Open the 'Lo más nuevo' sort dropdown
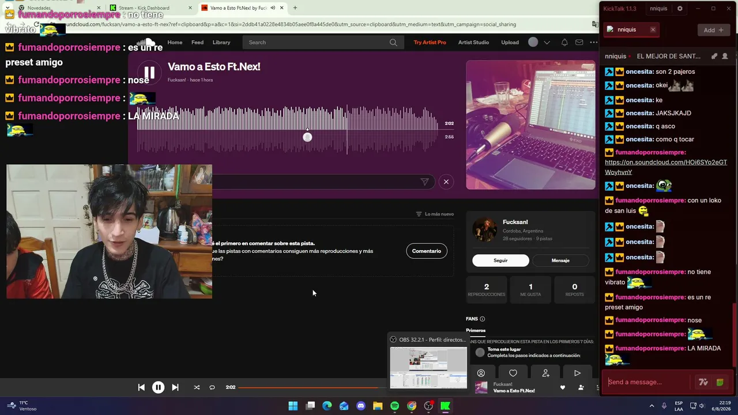This screenshot has height=415, width=738. (435, 214)
